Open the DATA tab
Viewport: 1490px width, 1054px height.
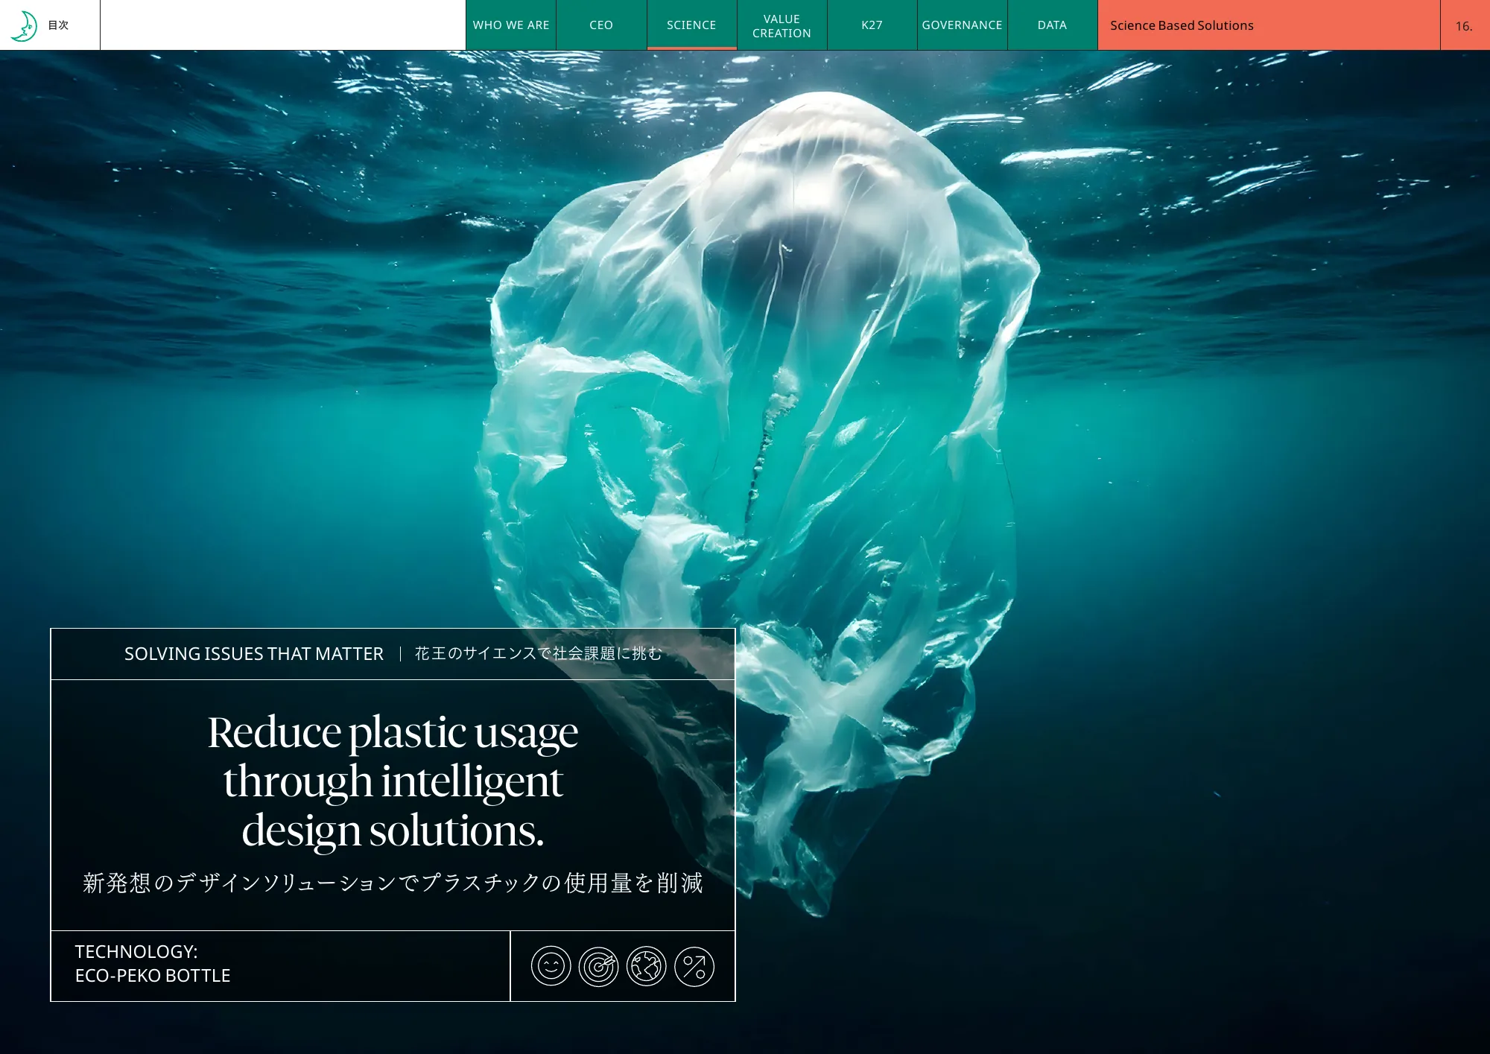(x=1052, y=25)
